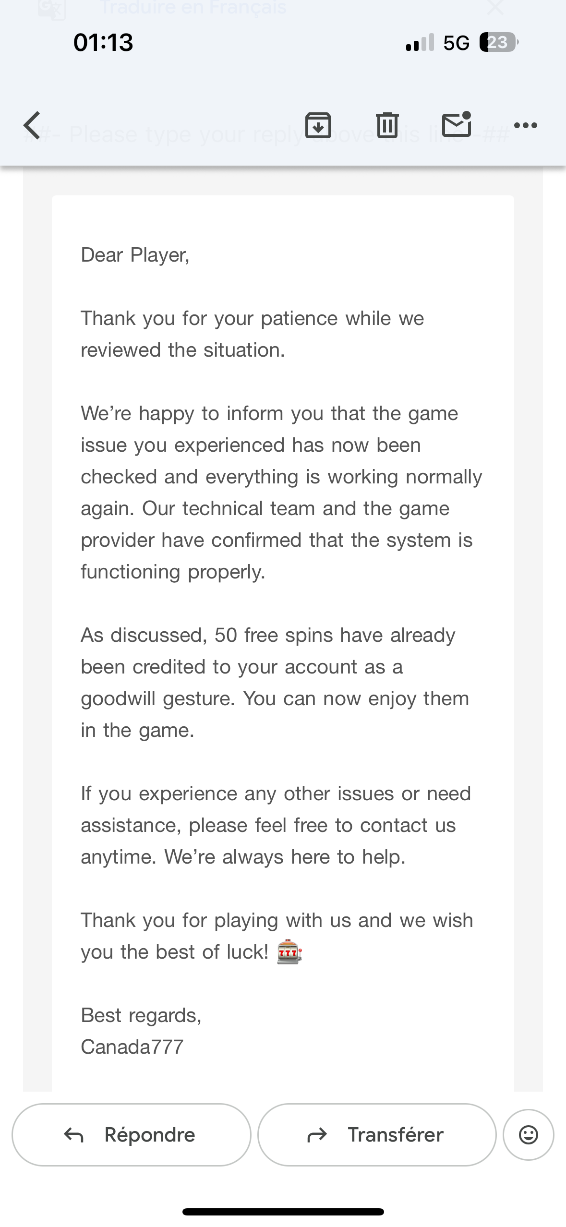Image resolution: width=566 pixels, height=1227 pixels.
Task: Tap the 01:13 clock in status bar
Action: 103,42
